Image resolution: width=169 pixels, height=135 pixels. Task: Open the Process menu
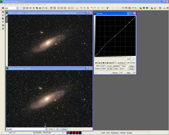click(28, 4)
